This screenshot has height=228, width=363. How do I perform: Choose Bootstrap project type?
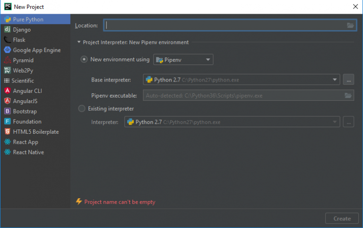pyautogui.click(x=35, y=111)
